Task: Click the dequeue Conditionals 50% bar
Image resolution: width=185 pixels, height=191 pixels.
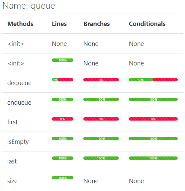Action: point(153,80)
